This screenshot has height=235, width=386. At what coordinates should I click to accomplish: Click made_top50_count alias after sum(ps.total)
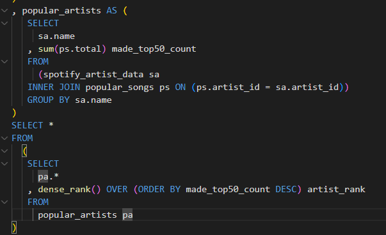point(154,49)
